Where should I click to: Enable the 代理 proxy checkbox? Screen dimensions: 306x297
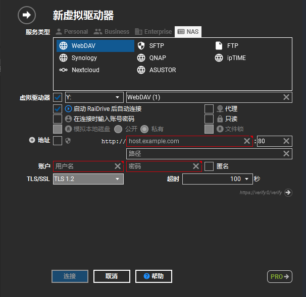coord(209,109)
